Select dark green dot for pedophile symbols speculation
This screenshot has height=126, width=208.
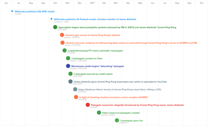pos(55,27)
